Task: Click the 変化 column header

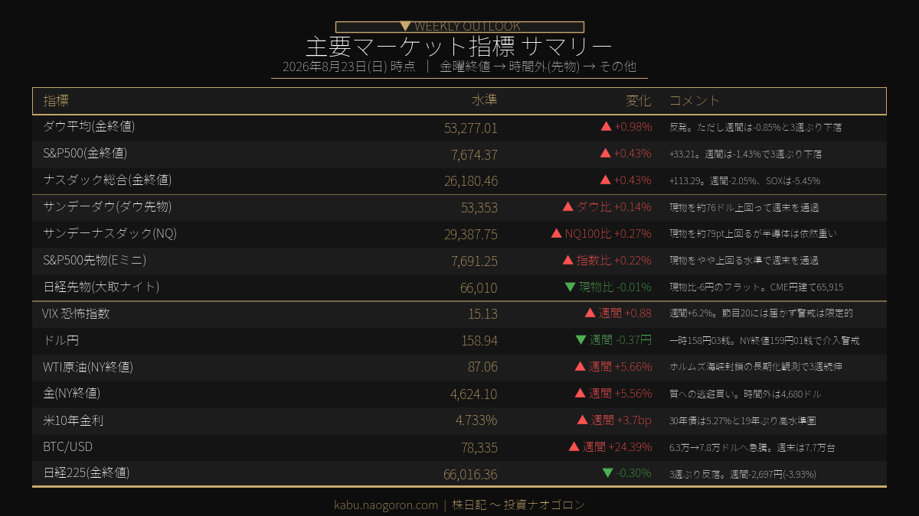Action: [639, 101]
